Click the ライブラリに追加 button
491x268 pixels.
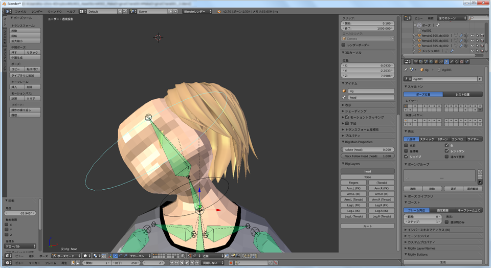click(25, 76)
